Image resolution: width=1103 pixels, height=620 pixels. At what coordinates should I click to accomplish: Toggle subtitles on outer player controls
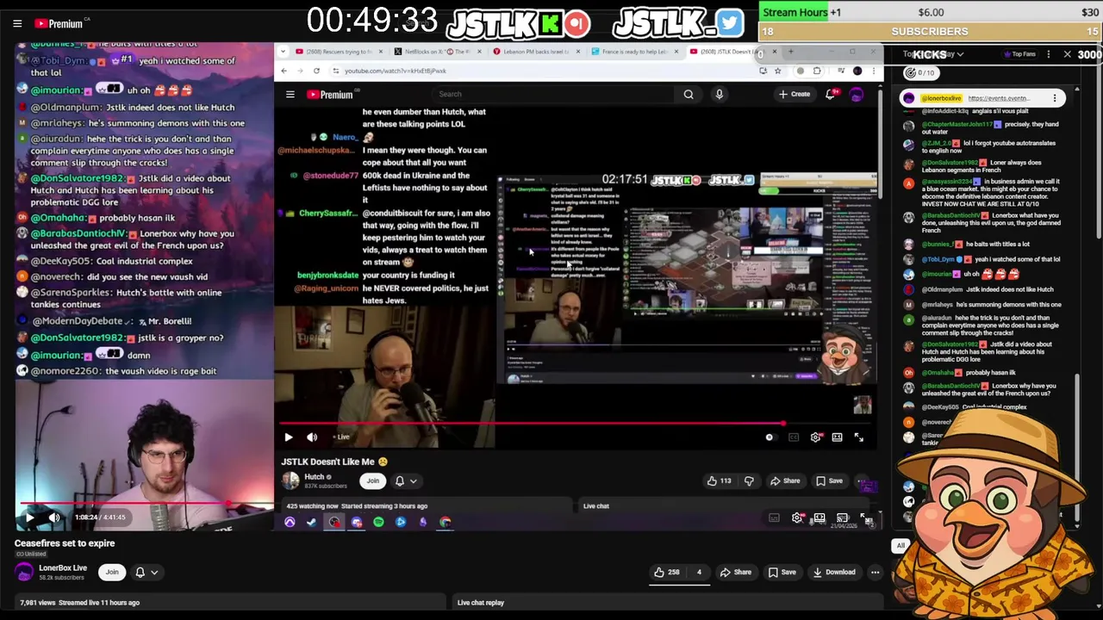774,518
